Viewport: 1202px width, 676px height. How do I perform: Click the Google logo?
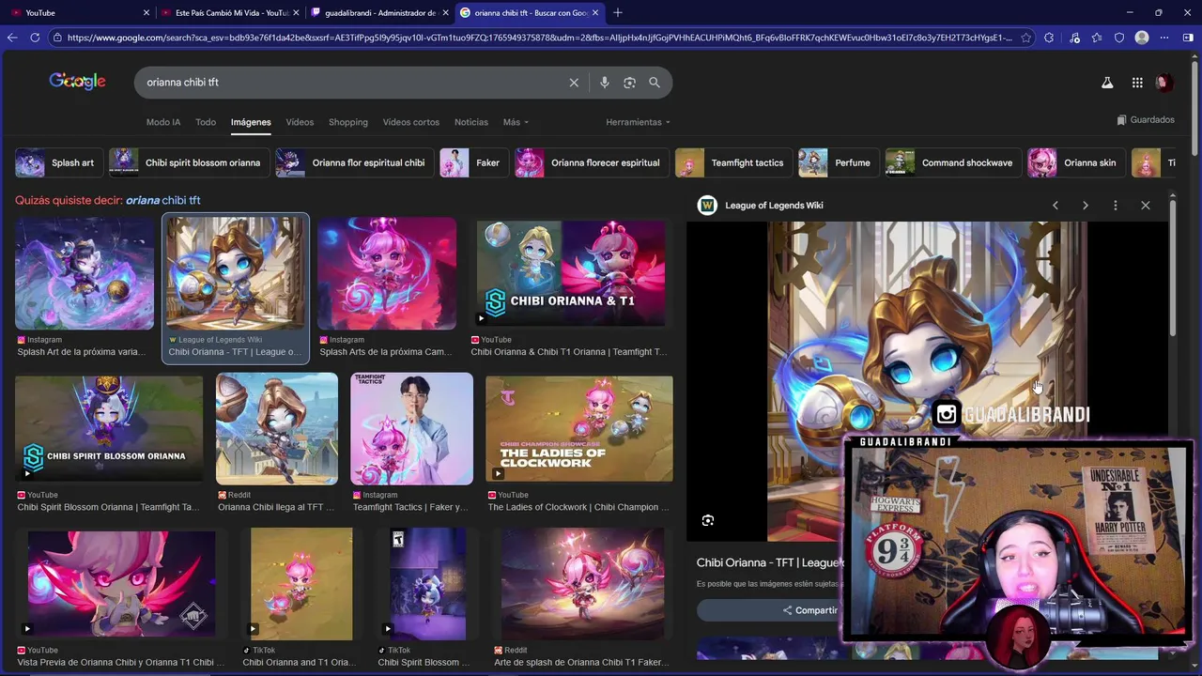pos(77,82)
